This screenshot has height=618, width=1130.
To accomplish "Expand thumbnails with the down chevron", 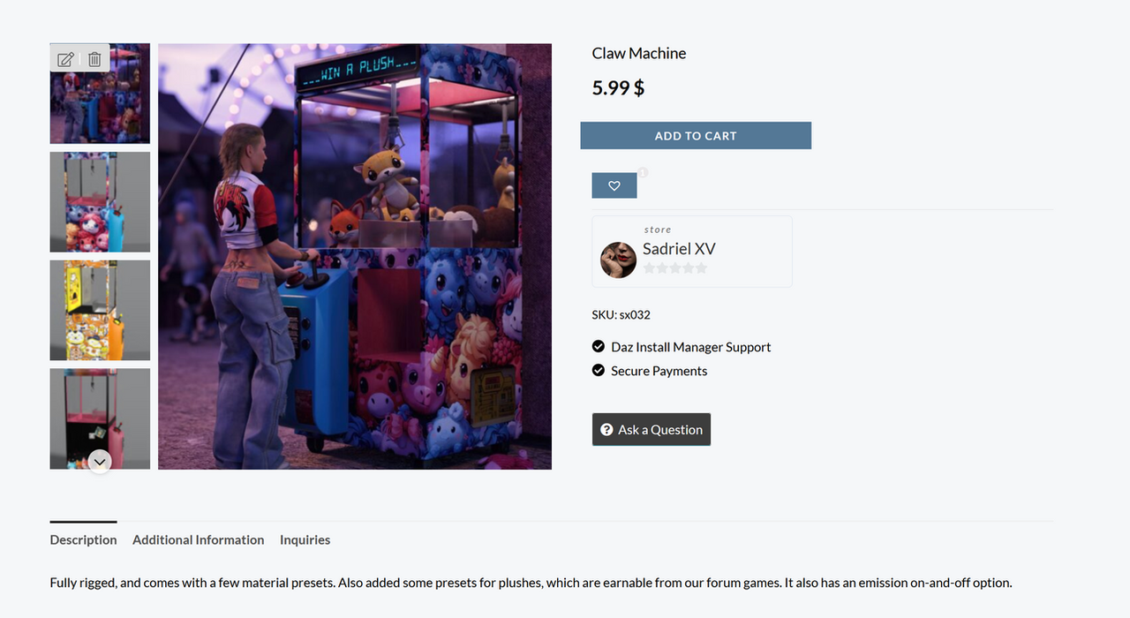I will (x=100, y=462).
